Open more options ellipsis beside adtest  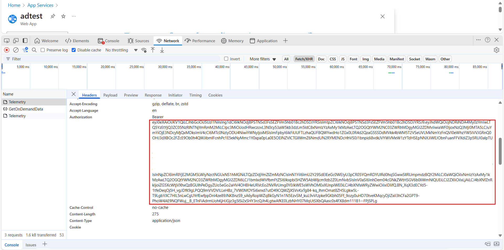74,16
